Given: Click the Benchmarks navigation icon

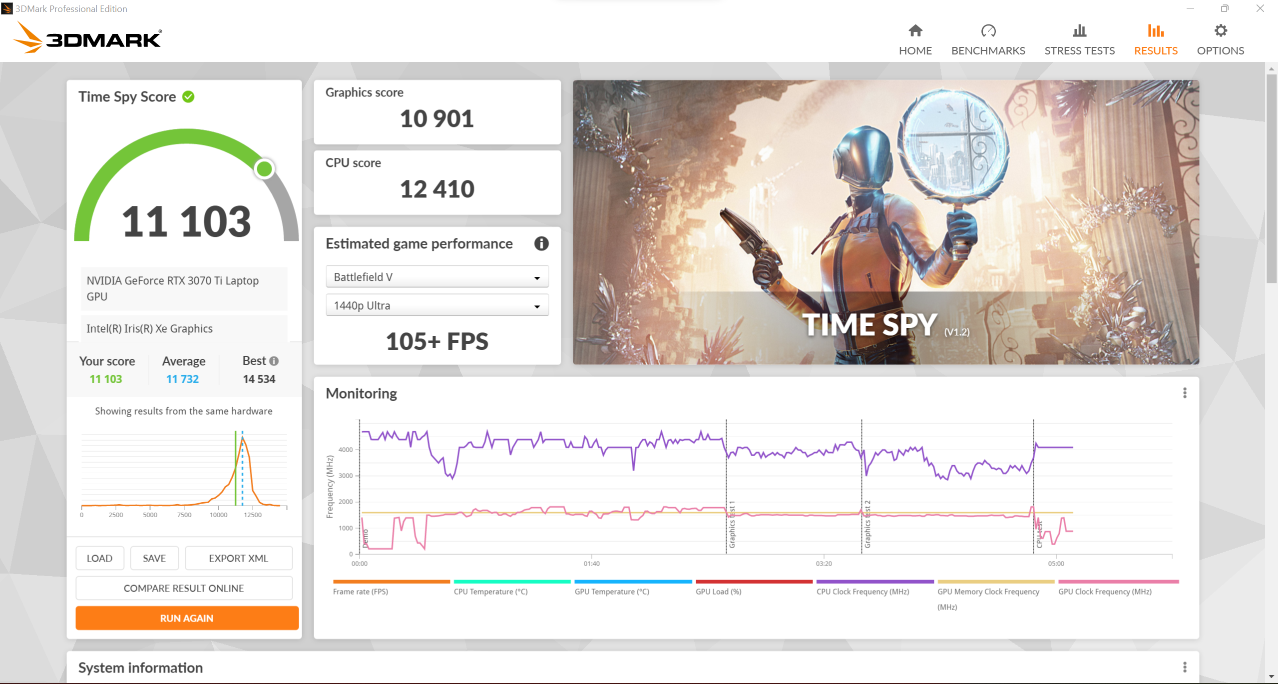Looking at the screenshot, I should pos(986,30).
